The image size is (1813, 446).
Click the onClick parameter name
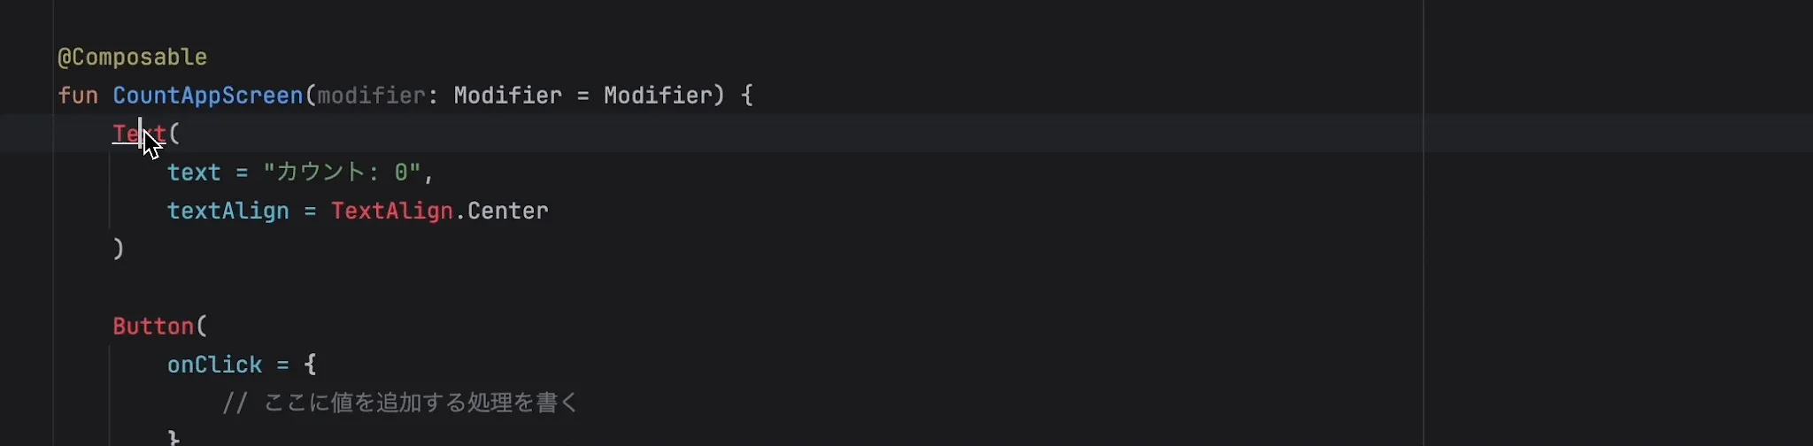(x=214, y=365)
